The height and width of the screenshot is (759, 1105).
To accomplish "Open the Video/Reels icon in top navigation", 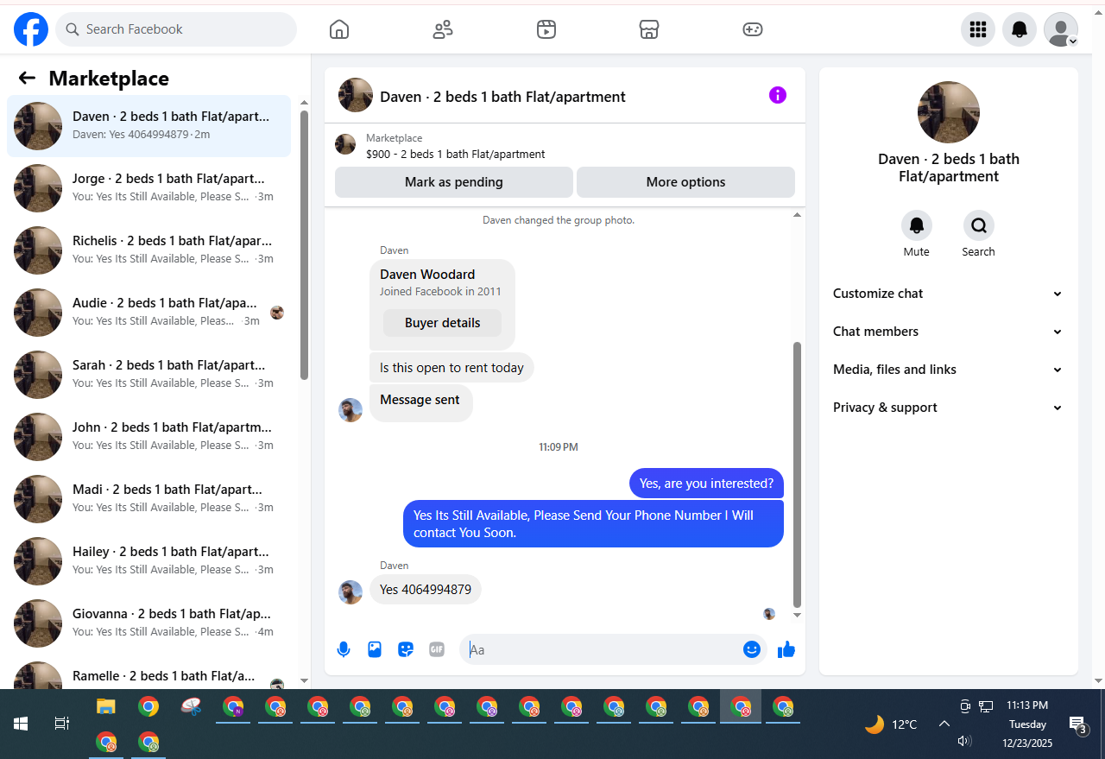I will (x=546, y=29).
